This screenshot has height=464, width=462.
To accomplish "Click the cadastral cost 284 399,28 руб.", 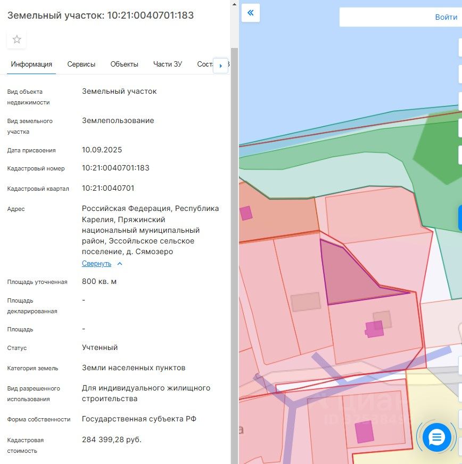I will click(x=112, y=439).
